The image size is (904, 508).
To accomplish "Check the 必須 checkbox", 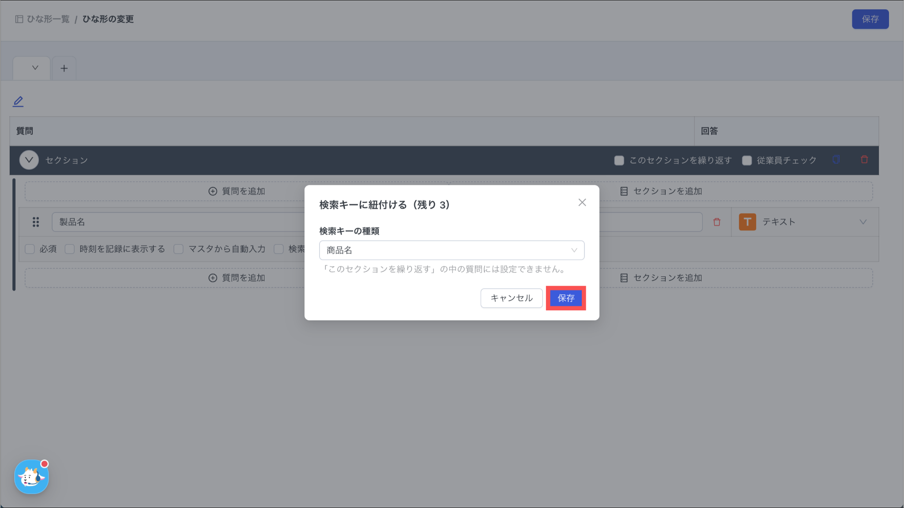I will pyautogui.click(x=30, y=249).
